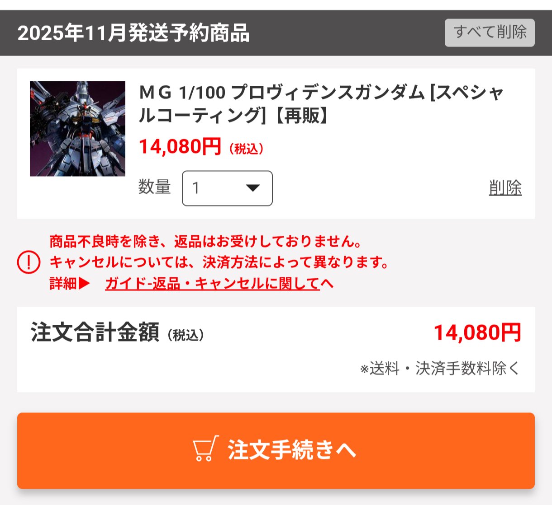Screen dimensions: 552x505
Task: Click the red (税込) label beside item price
Action: (246, 149)
